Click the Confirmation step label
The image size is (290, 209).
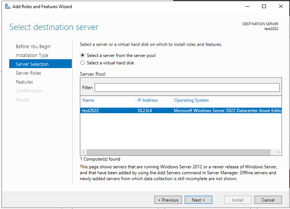click(29, 90)
